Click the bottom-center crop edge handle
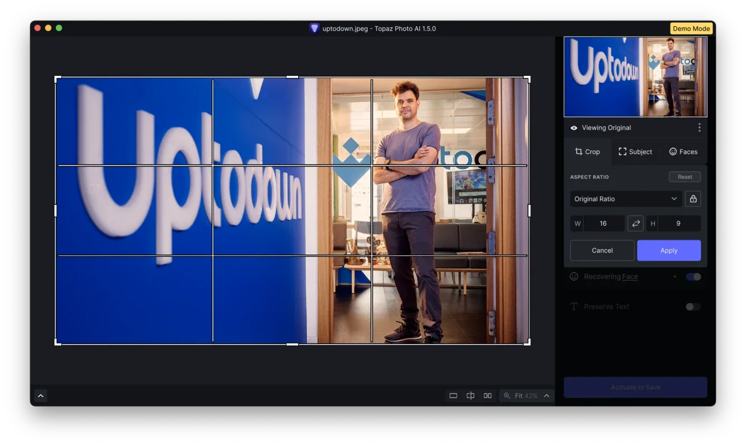Image resolution: width=746 pixels, height=446 pixels. click(x=292, y=345)
